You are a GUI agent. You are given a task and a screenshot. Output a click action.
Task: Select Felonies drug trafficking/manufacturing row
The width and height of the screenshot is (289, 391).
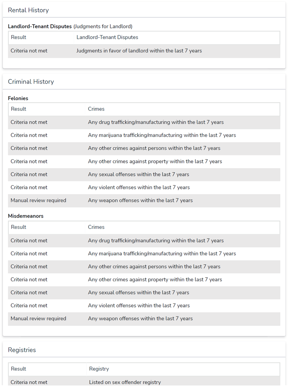(144, 122)
